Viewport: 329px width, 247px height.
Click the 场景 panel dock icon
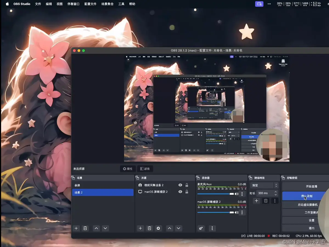coord(73,178)
